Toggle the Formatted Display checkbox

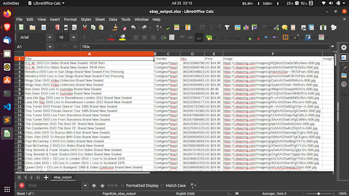click(x=123, y=185)
